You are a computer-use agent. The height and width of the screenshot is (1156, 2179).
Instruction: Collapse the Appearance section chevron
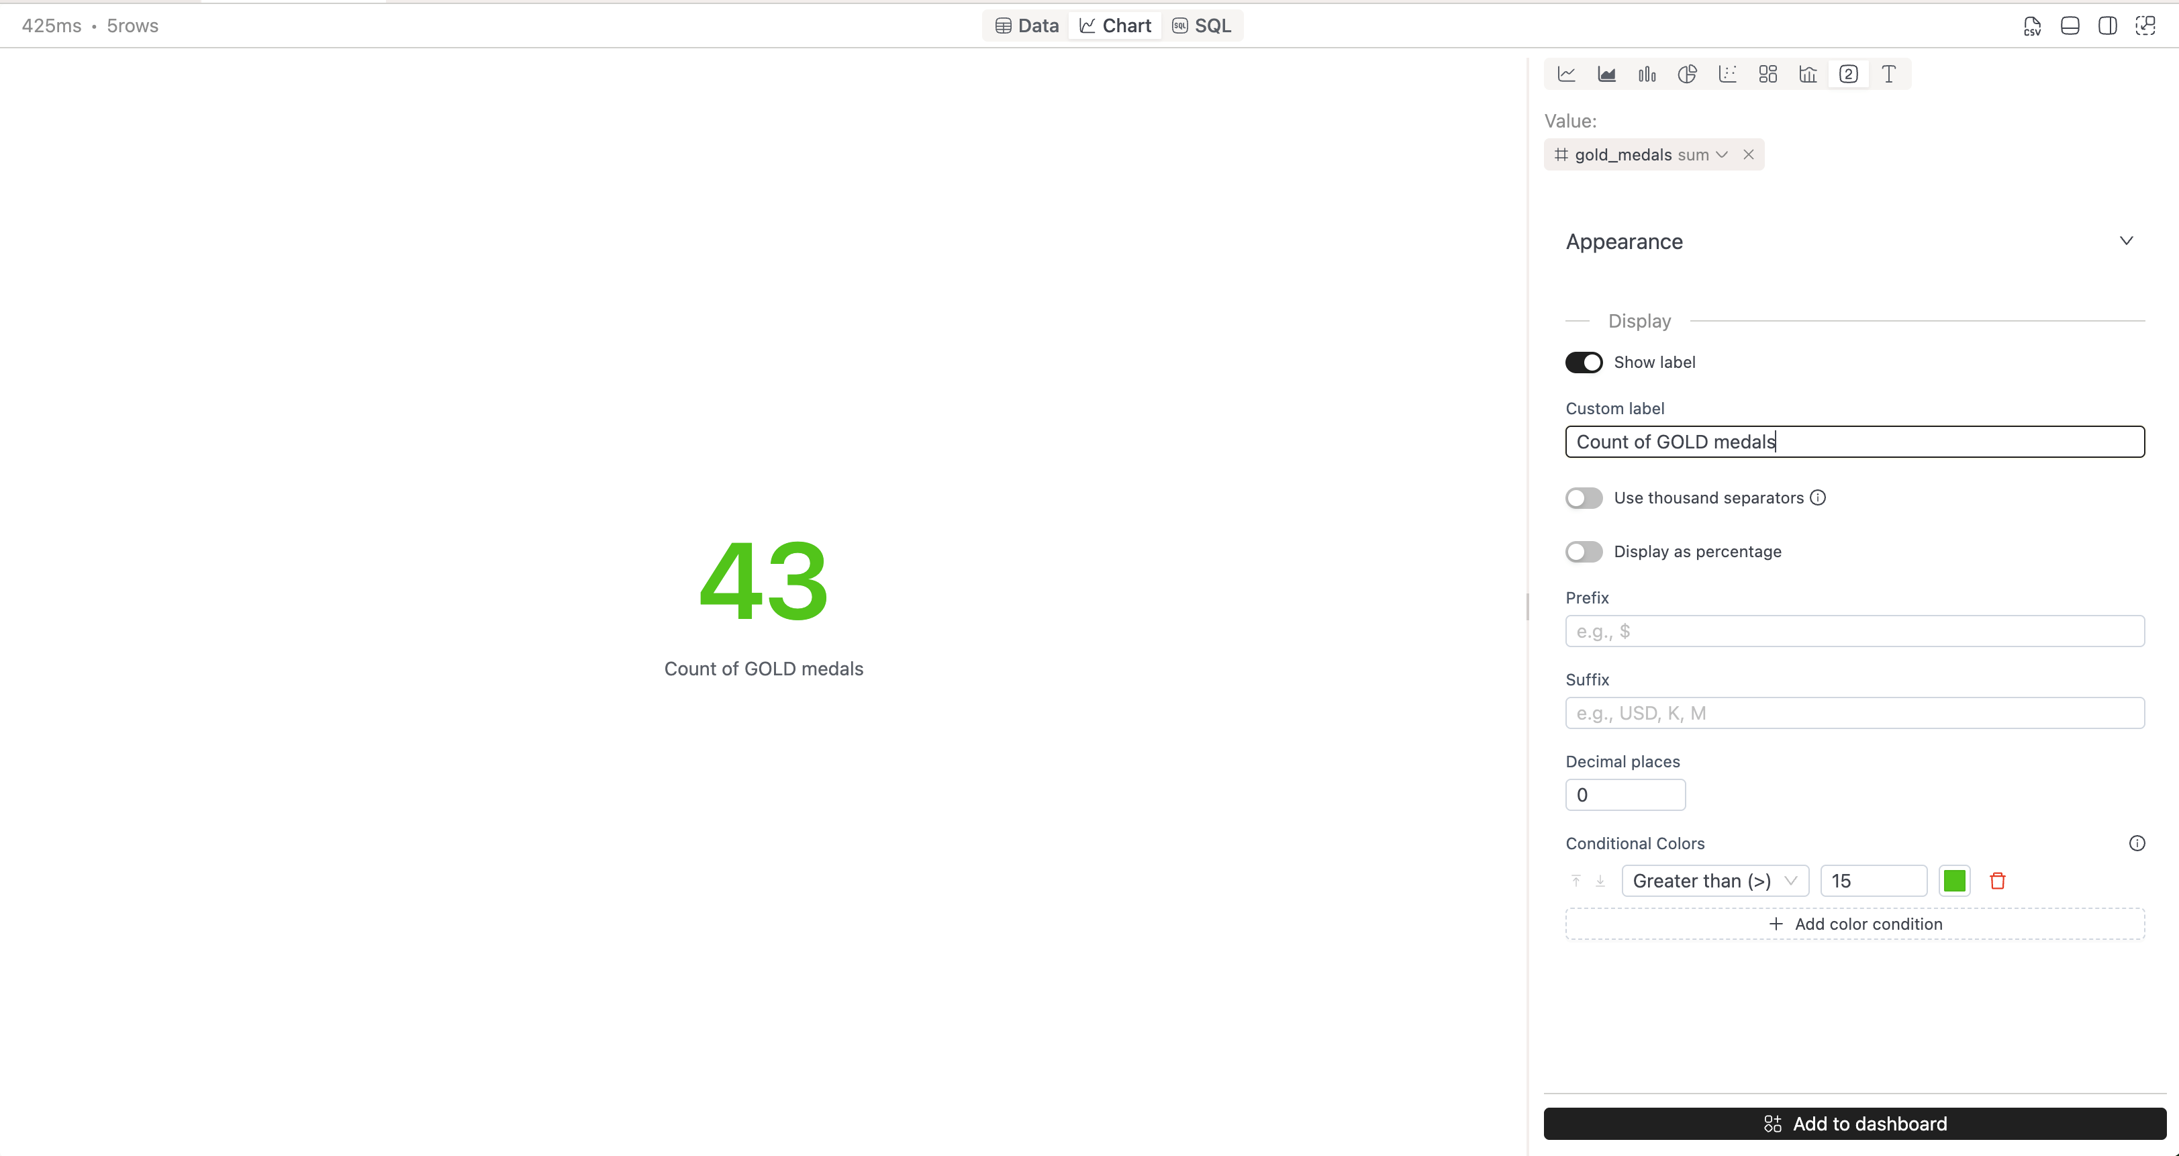point(2126,242)
